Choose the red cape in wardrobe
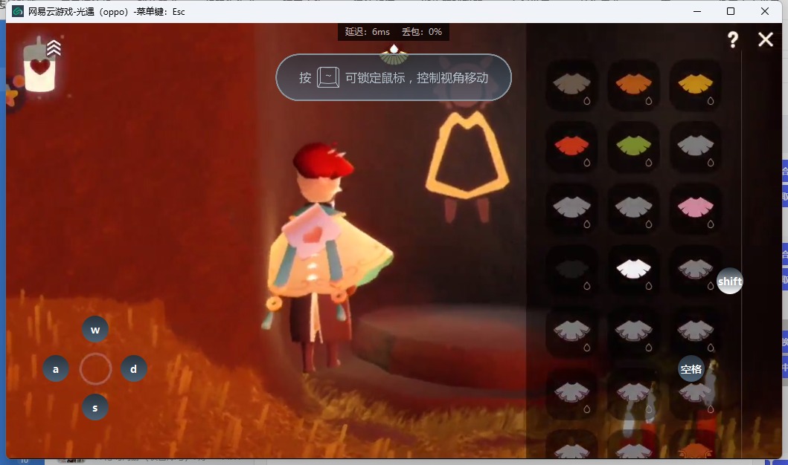 [x=571, y=146]
